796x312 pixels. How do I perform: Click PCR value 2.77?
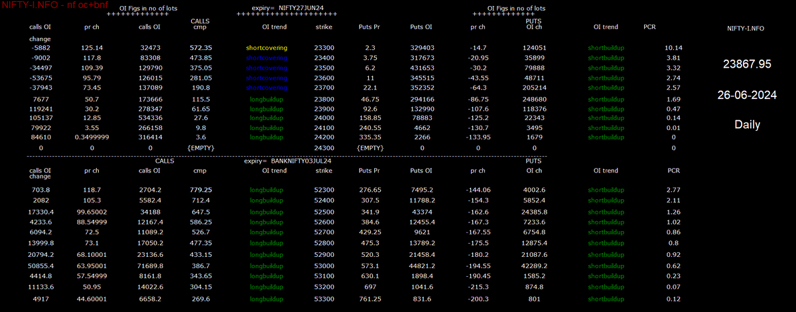coord(673,190)
